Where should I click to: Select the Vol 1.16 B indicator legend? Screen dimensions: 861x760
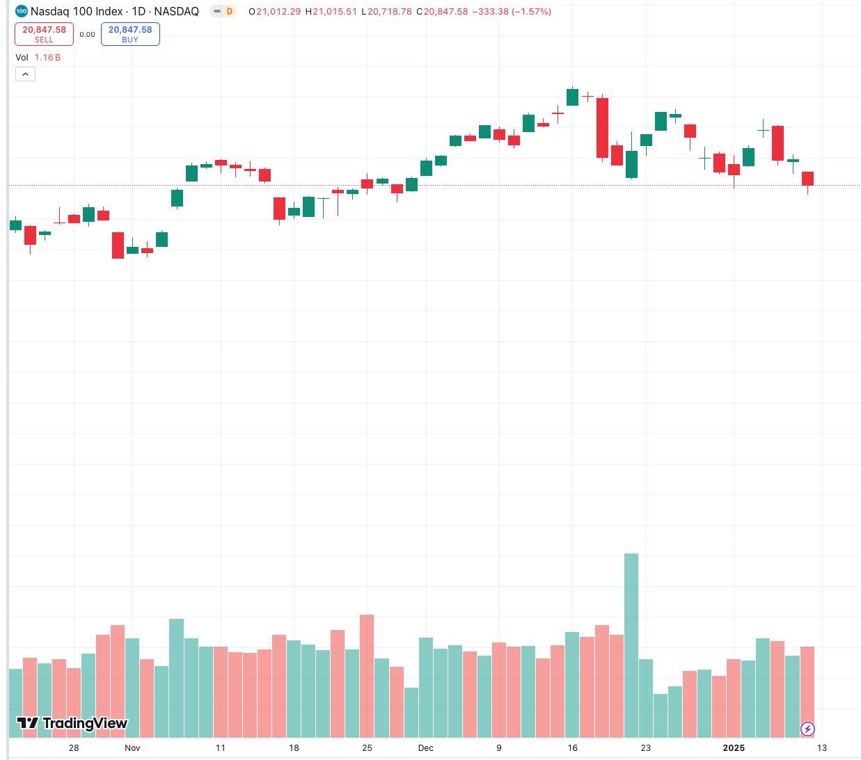(x=38, y=57)
